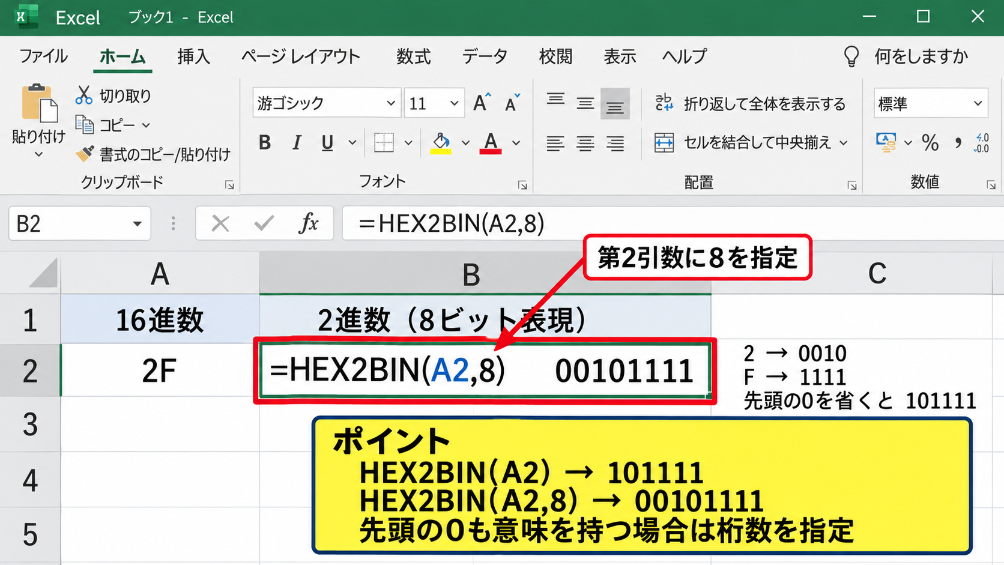Toggle underline formatting
1004x565 pixels.
327,143
